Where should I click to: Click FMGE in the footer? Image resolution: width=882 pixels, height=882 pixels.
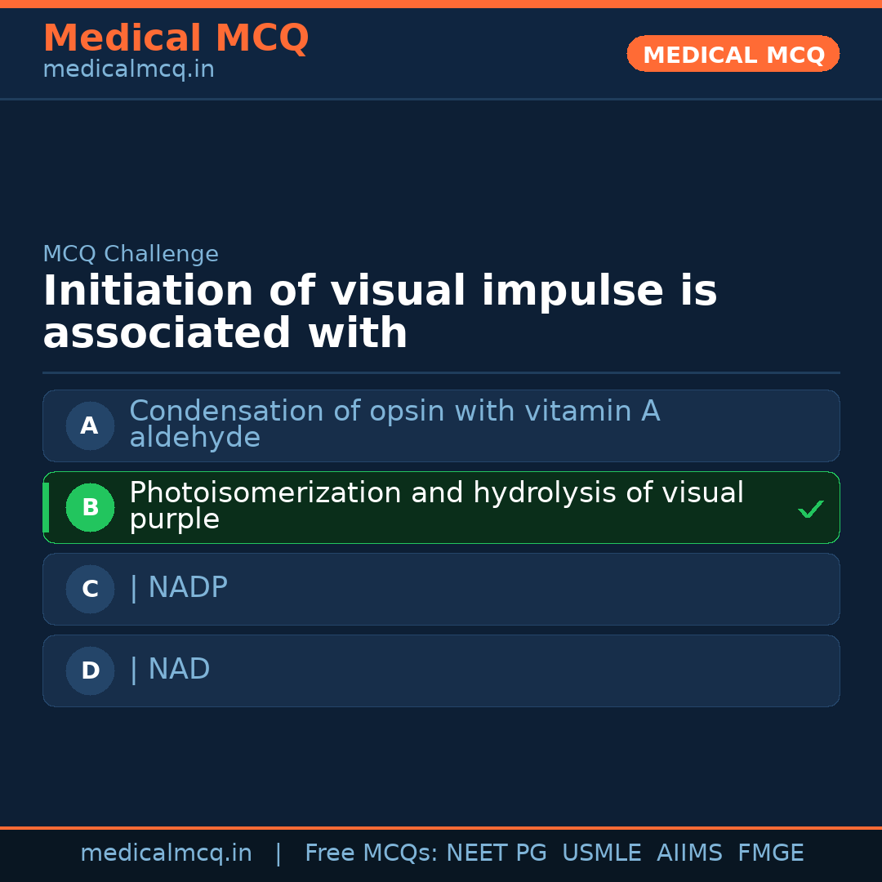coord(770,853)
